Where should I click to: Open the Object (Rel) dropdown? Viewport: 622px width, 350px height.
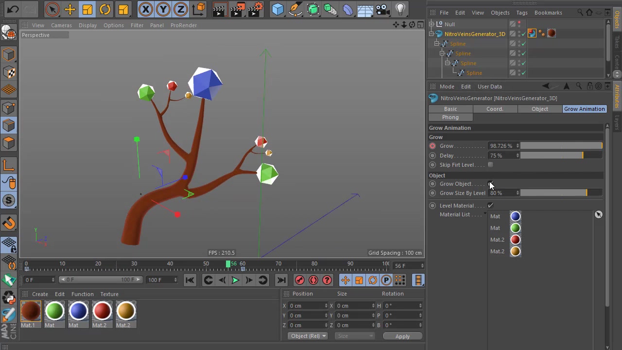click(x=308, y=336)
